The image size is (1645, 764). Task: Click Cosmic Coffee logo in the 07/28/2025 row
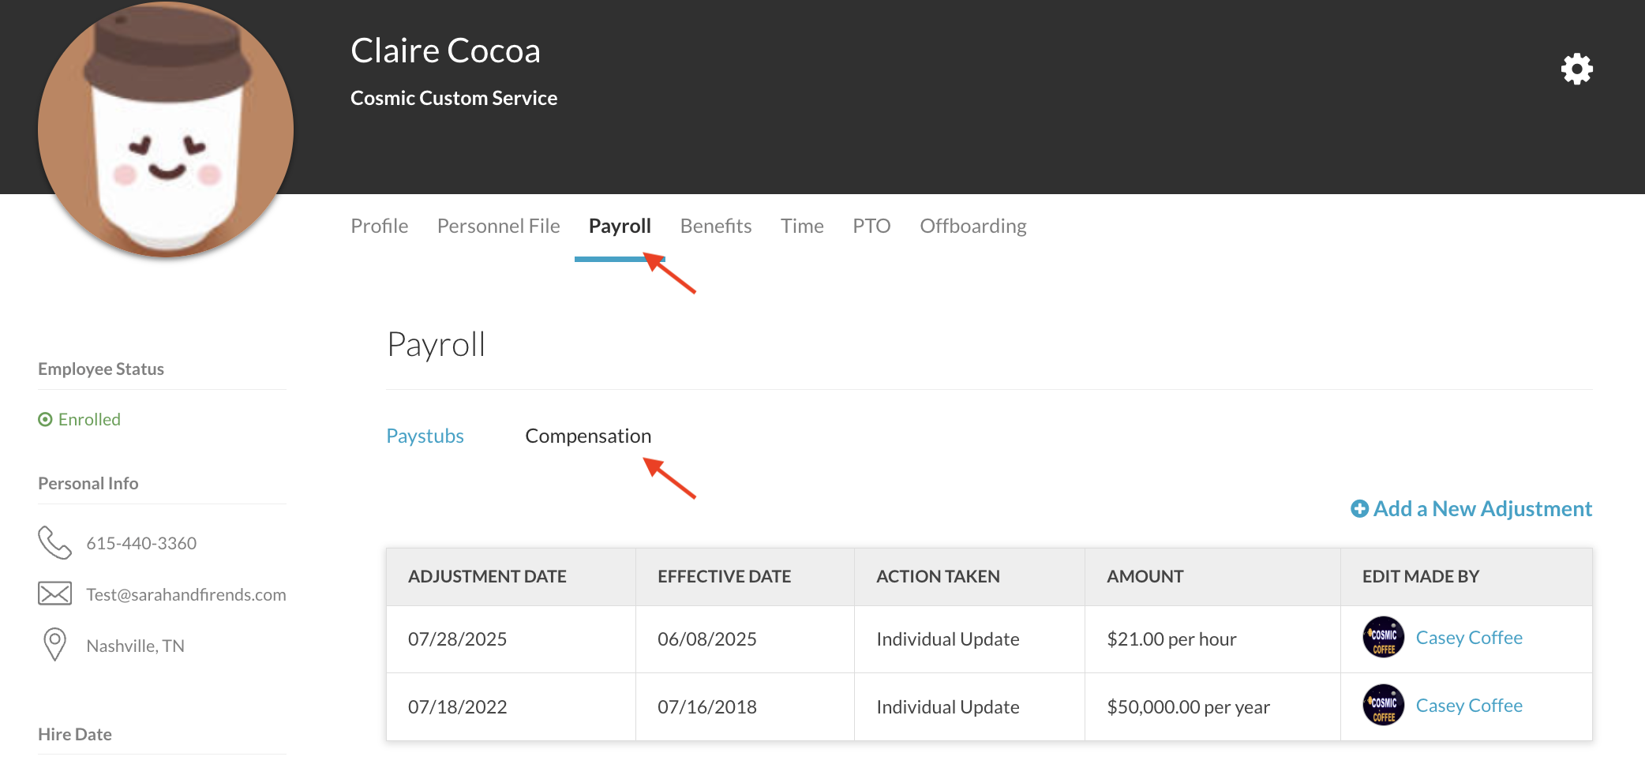[1384, 638]
